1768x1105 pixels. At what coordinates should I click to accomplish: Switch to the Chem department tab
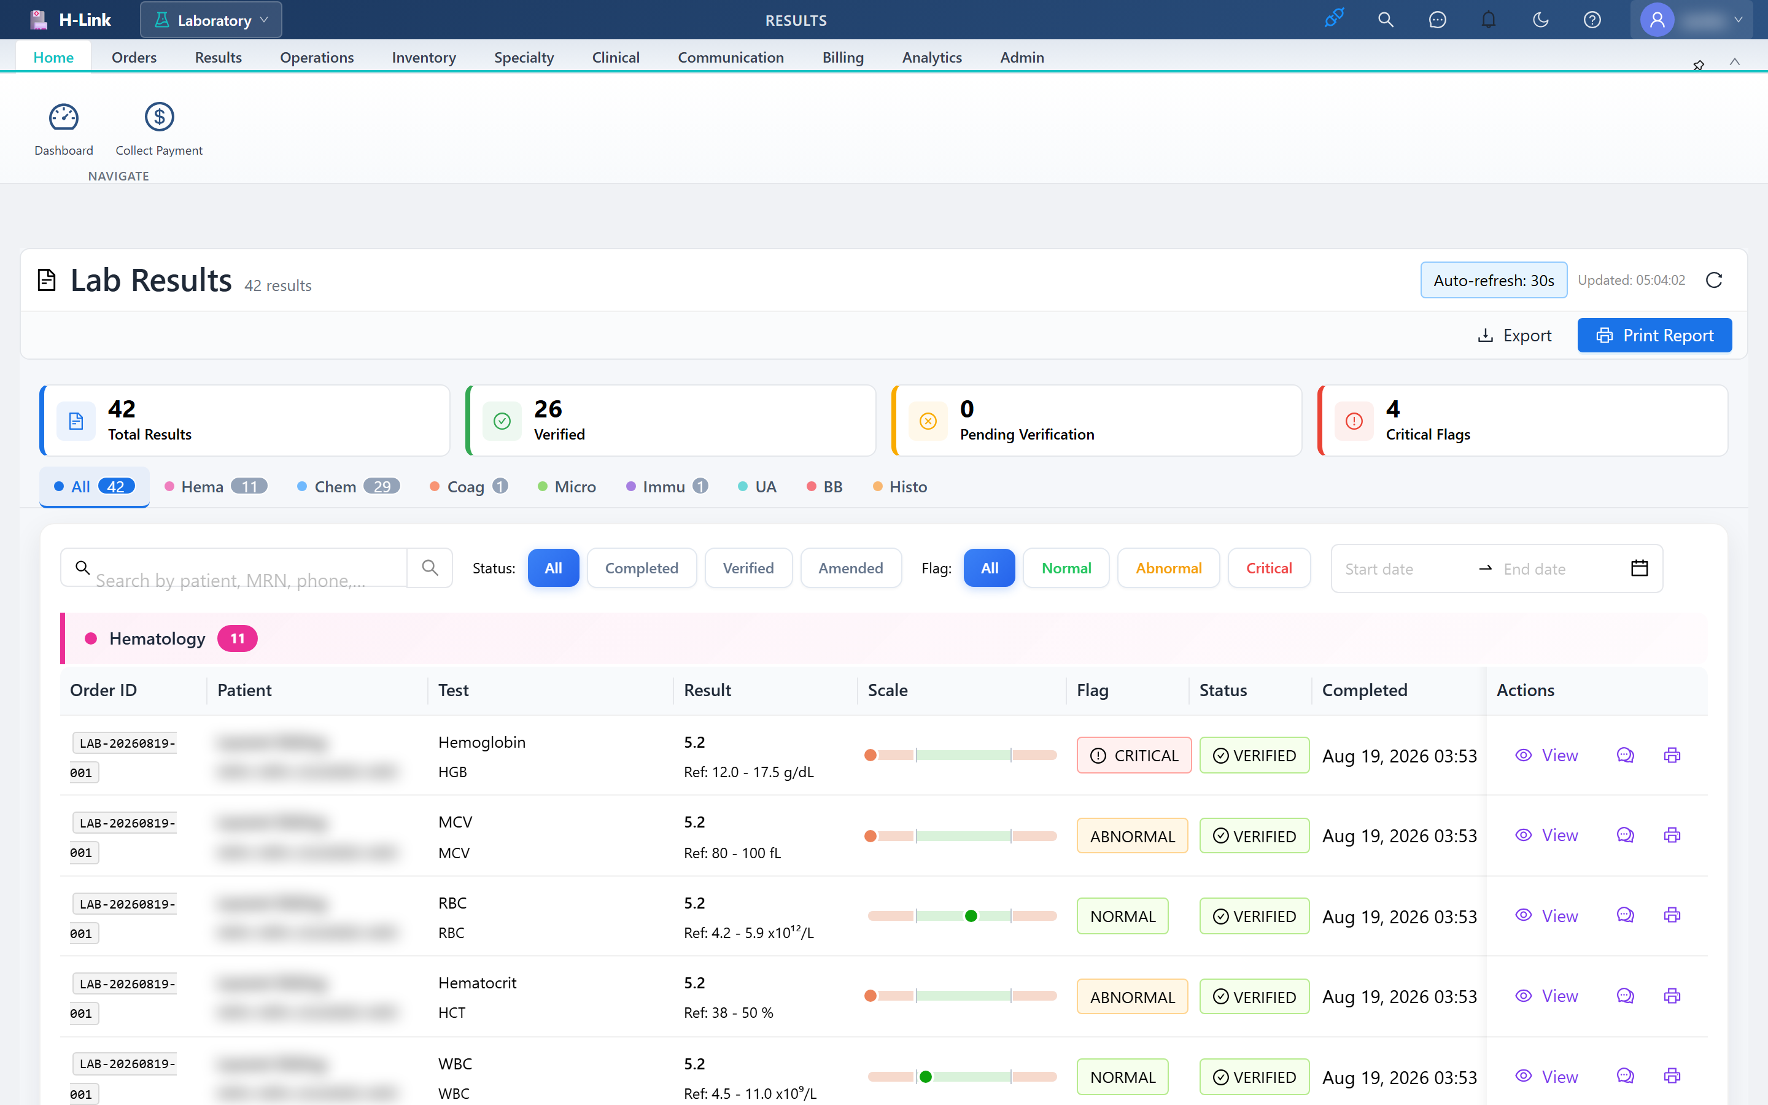click(x=349, y=487)
